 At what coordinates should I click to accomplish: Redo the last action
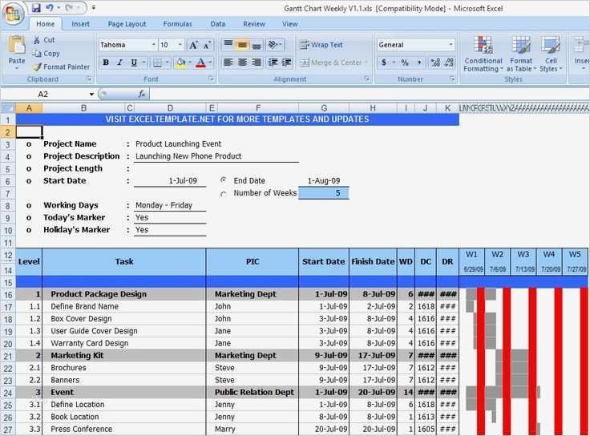[69, 8]
